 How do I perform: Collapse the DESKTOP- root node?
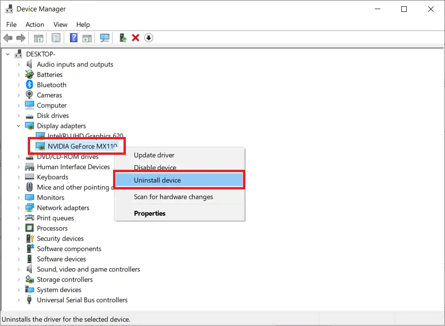click(8, 54)
